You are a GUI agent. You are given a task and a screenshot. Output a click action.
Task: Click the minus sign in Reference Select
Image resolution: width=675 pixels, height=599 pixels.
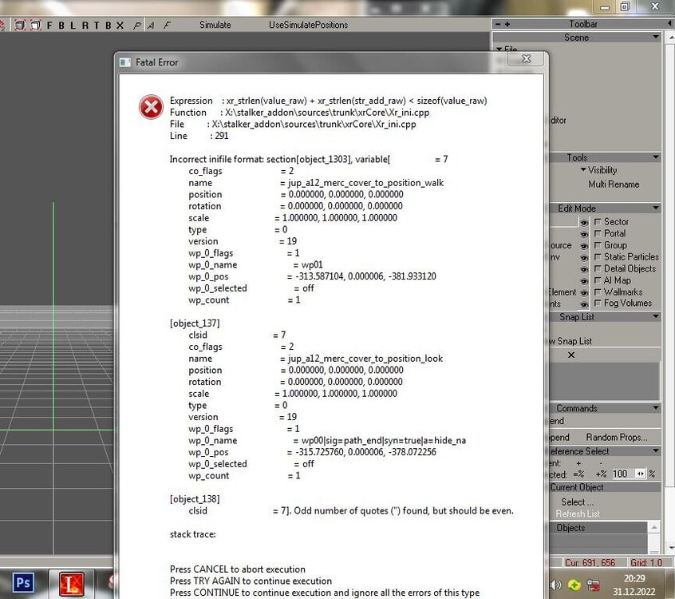tap(601, 463)
